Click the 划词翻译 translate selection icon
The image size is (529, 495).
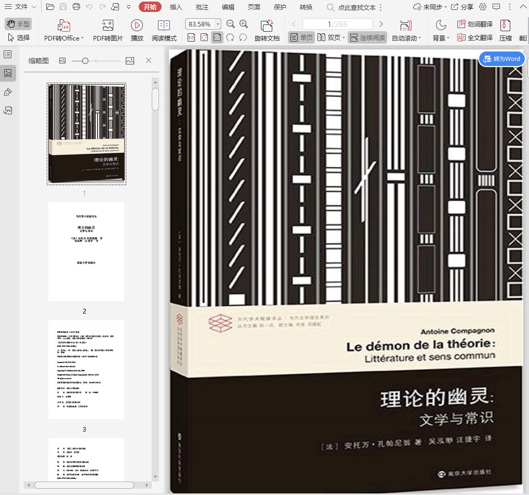pos(474,24)
